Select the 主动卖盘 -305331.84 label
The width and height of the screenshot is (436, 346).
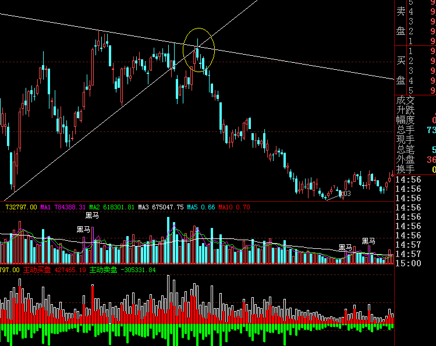pyautogui.click(x=122, y=270)
